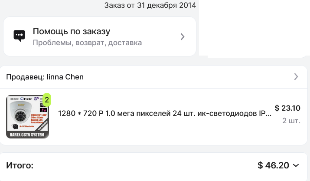Screen dimensions: 310x181
Task: Click the down arrow next to total
Action: click(x=296, y=165)
